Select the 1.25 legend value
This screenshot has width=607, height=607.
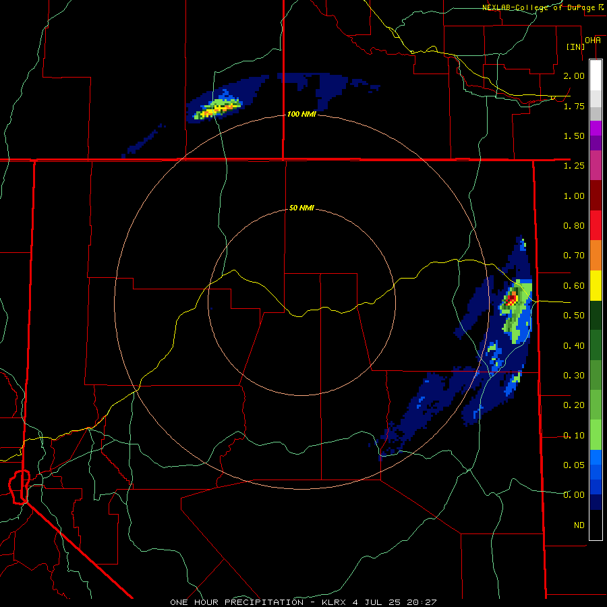(574, 166)
